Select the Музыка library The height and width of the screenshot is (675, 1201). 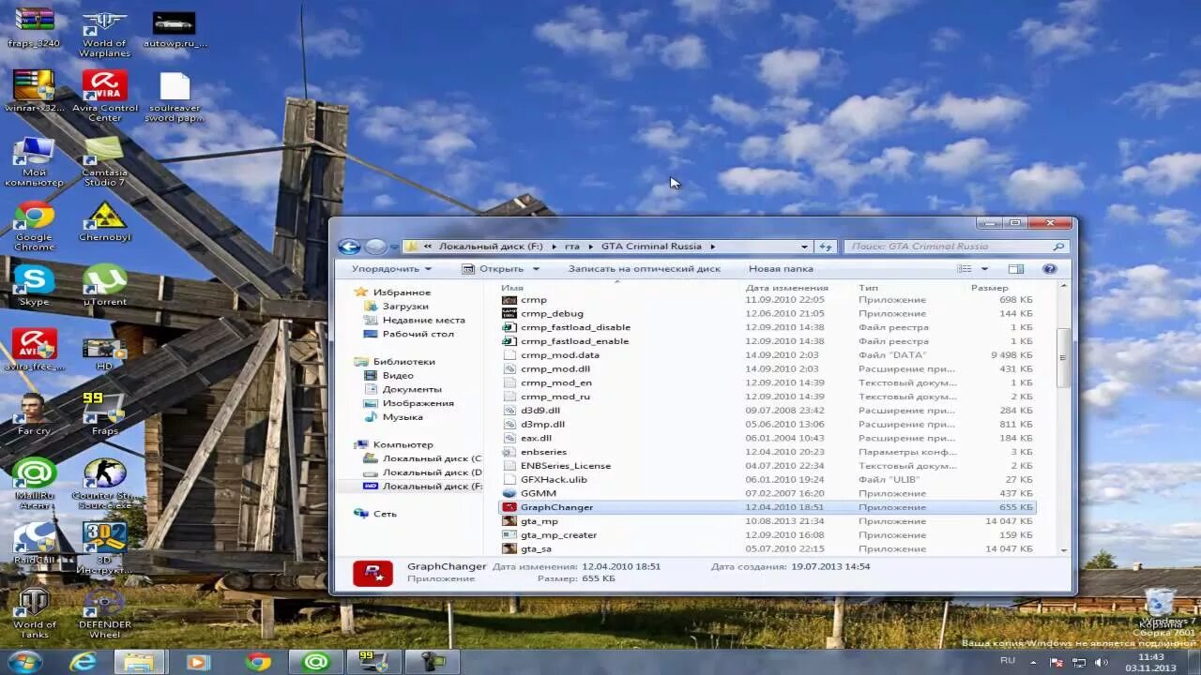(403, 416)
